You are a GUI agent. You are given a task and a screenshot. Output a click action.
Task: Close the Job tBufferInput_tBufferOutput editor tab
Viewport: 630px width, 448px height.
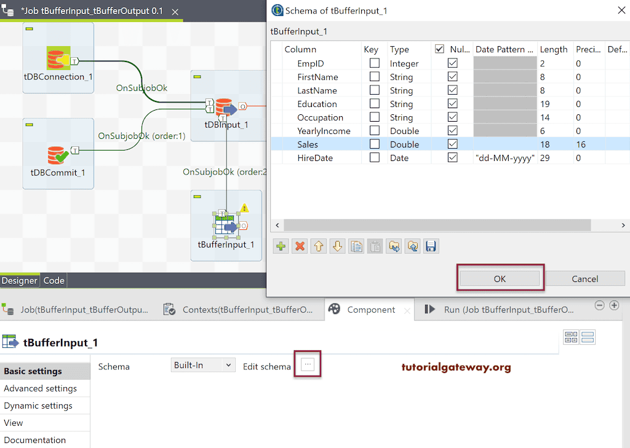click(x=175, y=12)
